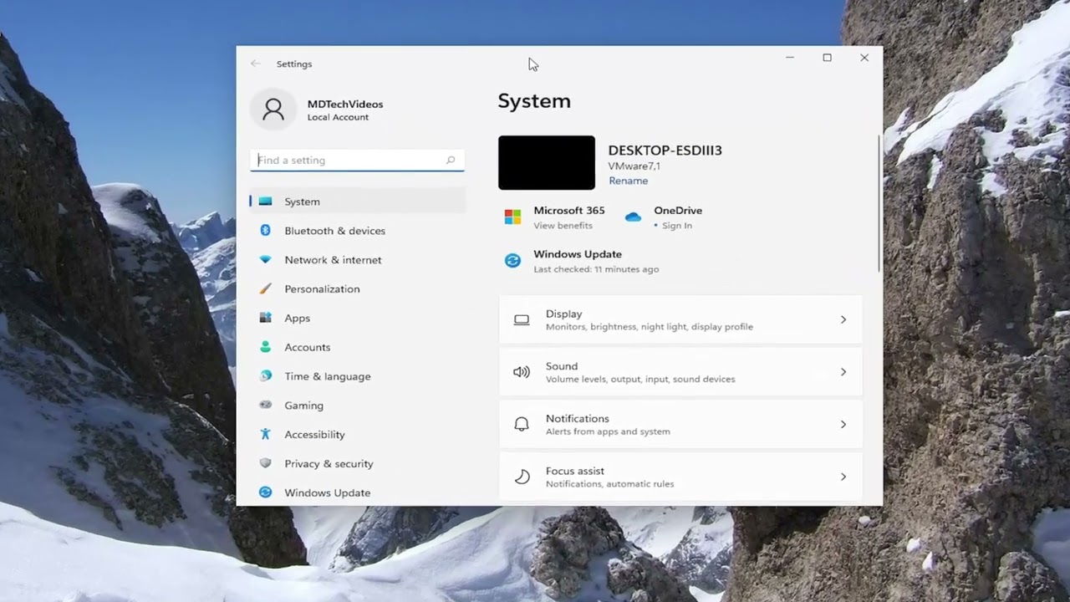Open the System category
The image size is (1070, 602).
click(x=357, y=202)
